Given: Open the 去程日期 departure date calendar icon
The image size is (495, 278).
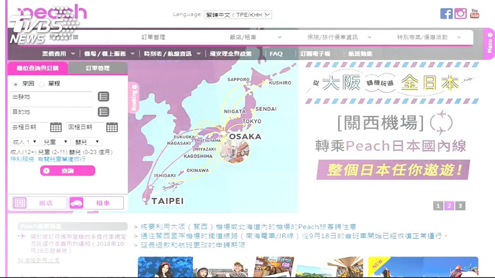Looking at the screenshot, I should click(56, 127).
